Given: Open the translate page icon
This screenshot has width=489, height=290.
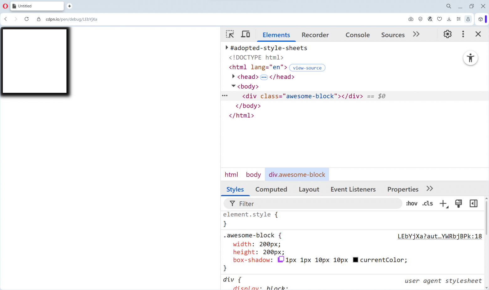Looking at the screenshot, I should [430, 19].
